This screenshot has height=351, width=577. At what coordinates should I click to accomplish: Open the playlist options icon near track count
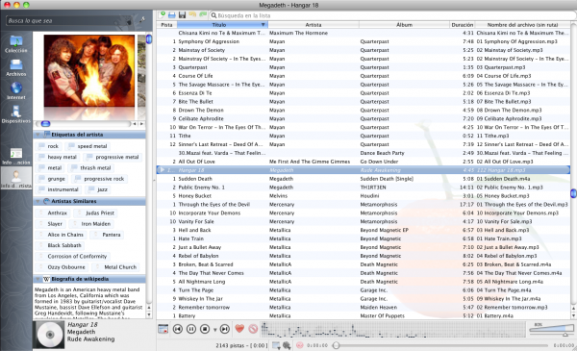click(x=276, y=345)
